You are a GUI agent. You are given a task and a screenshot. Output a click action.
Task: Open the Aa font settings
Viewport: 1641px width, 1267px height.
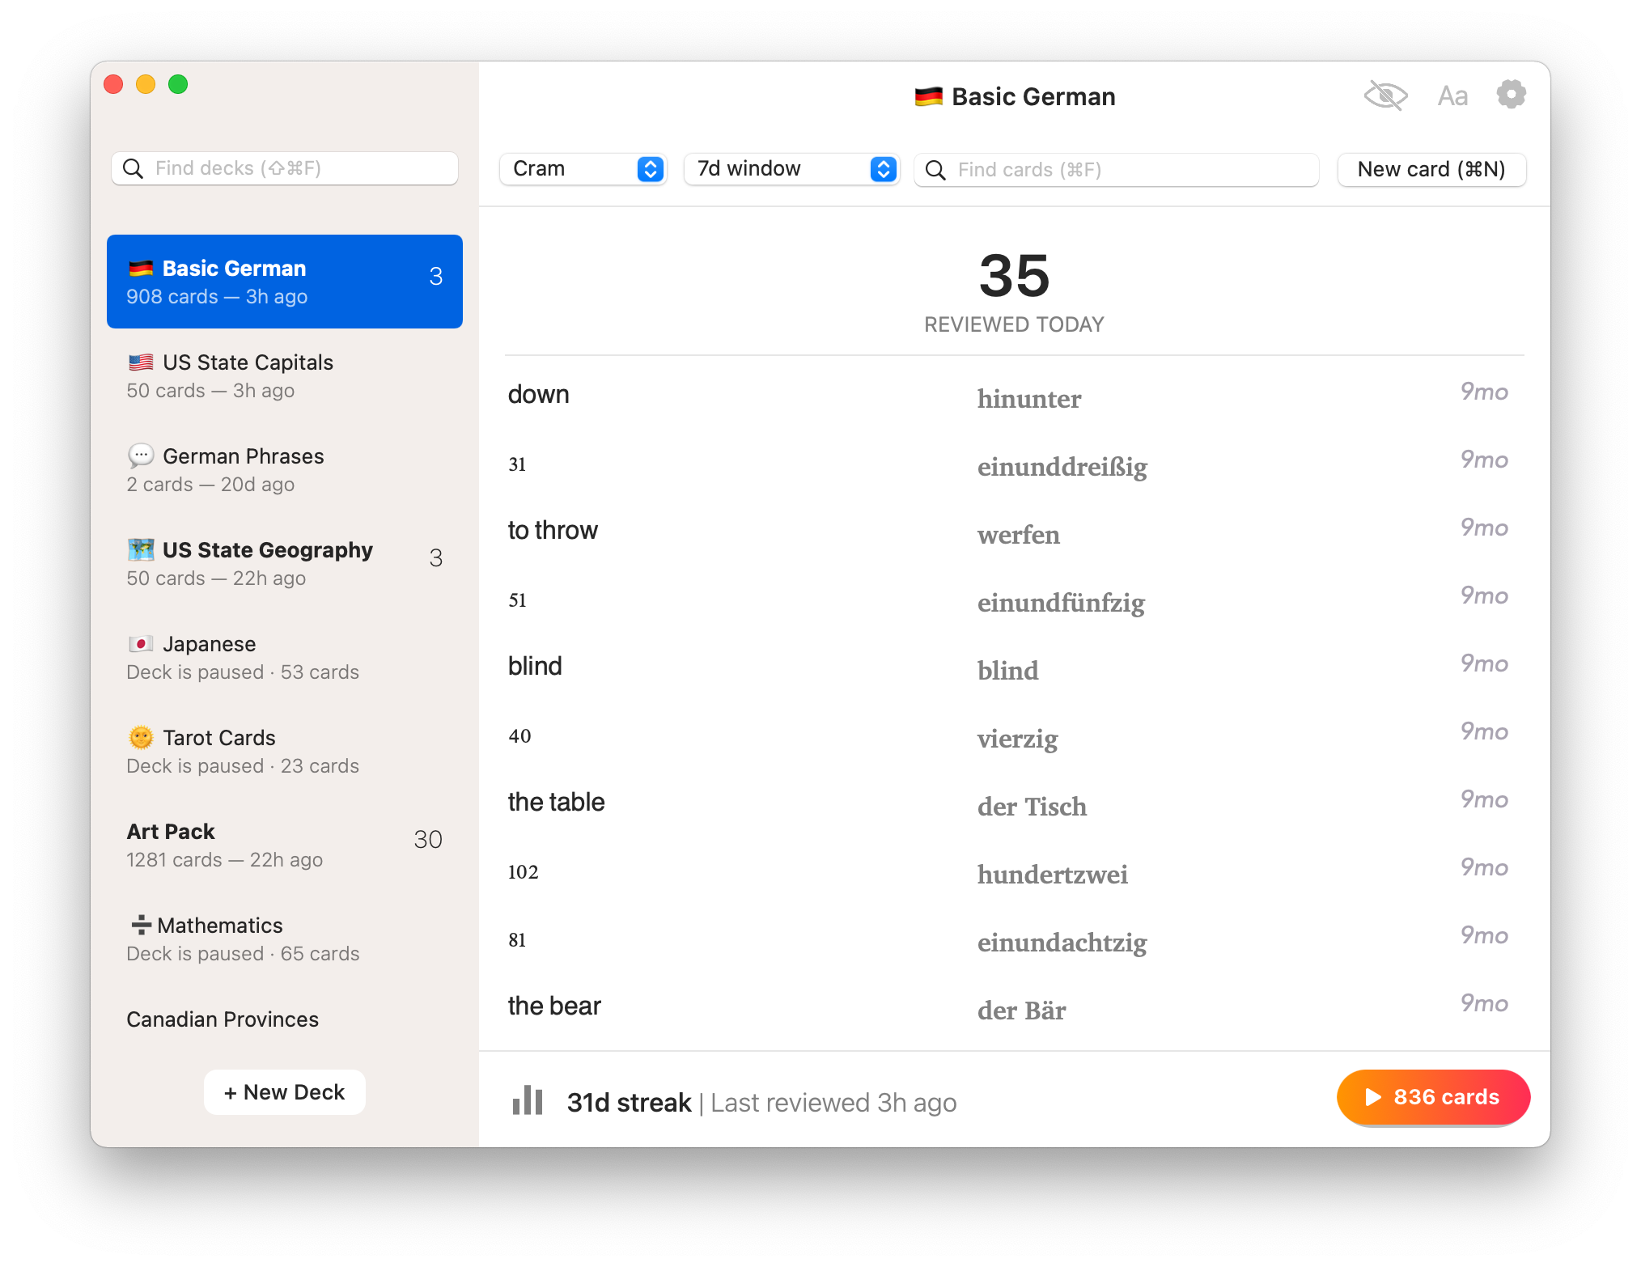click(x=1452, y=96)
